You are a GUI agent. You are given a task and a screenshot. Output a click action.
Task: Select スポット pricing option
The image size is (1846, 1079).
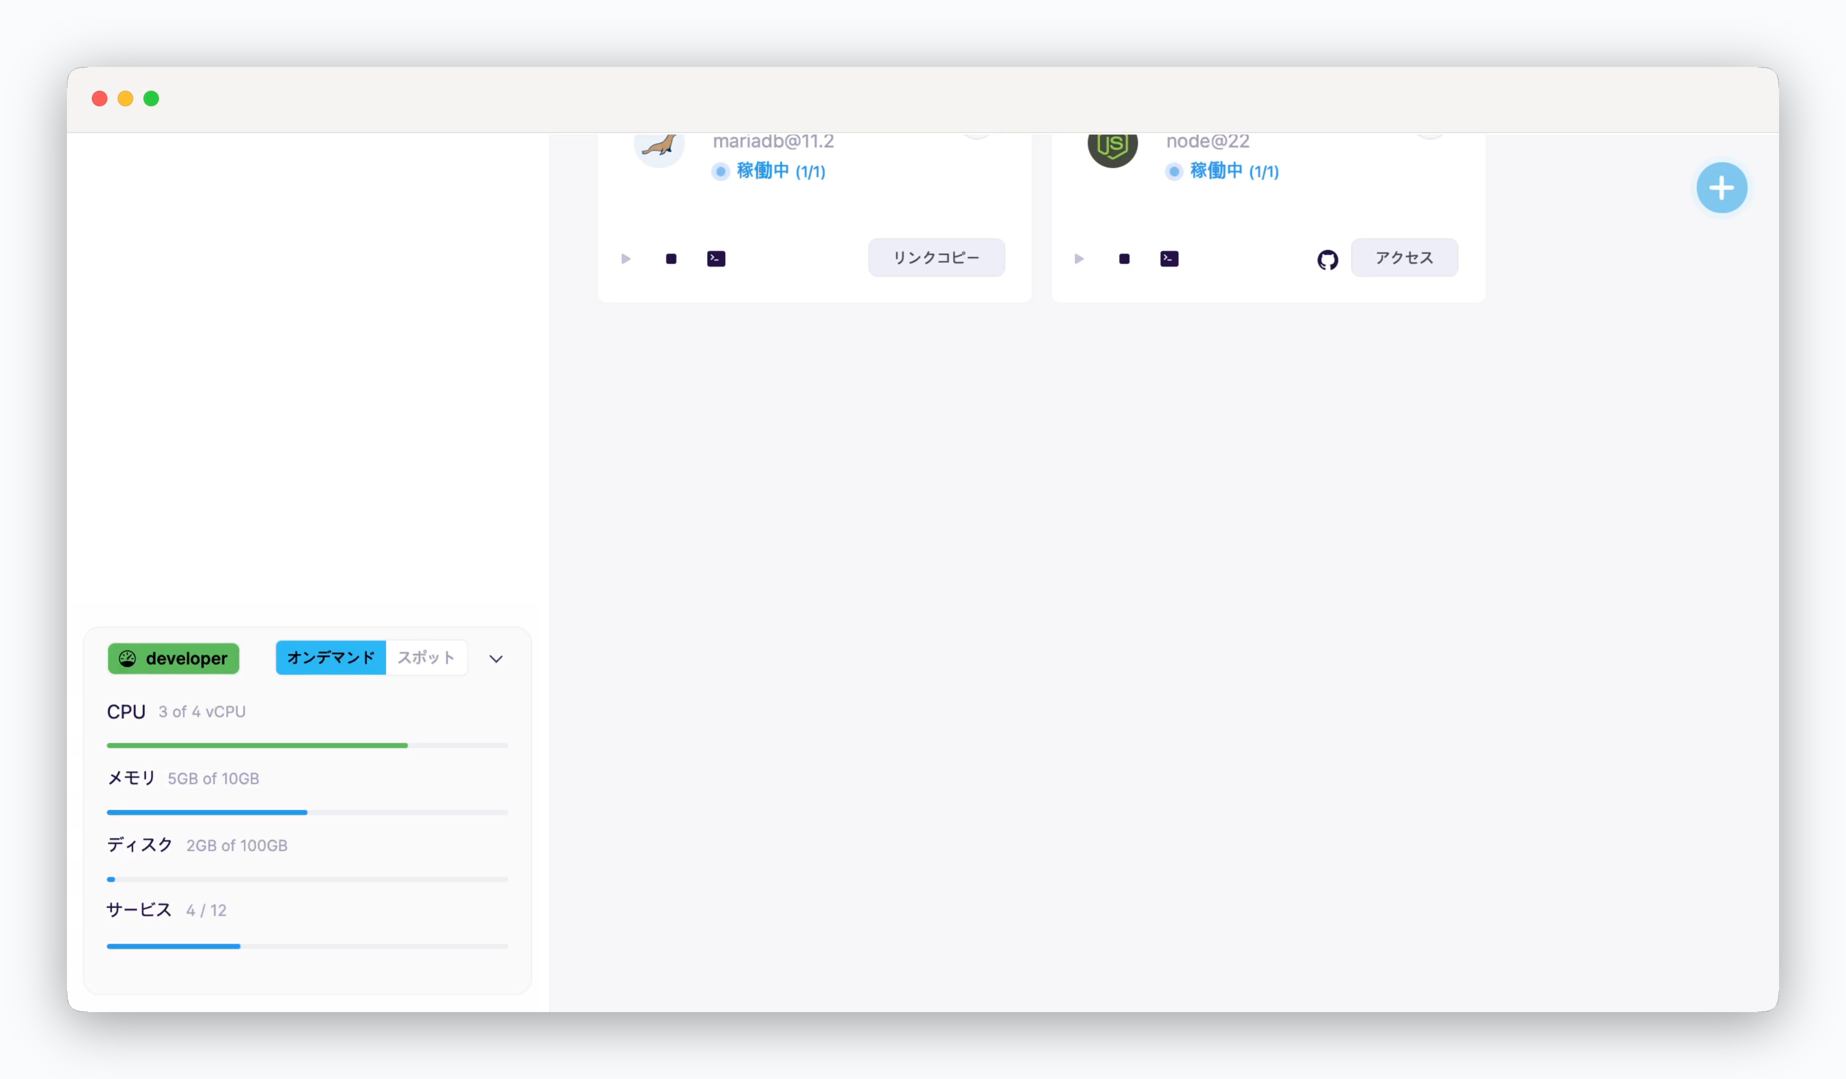(427, 658)
